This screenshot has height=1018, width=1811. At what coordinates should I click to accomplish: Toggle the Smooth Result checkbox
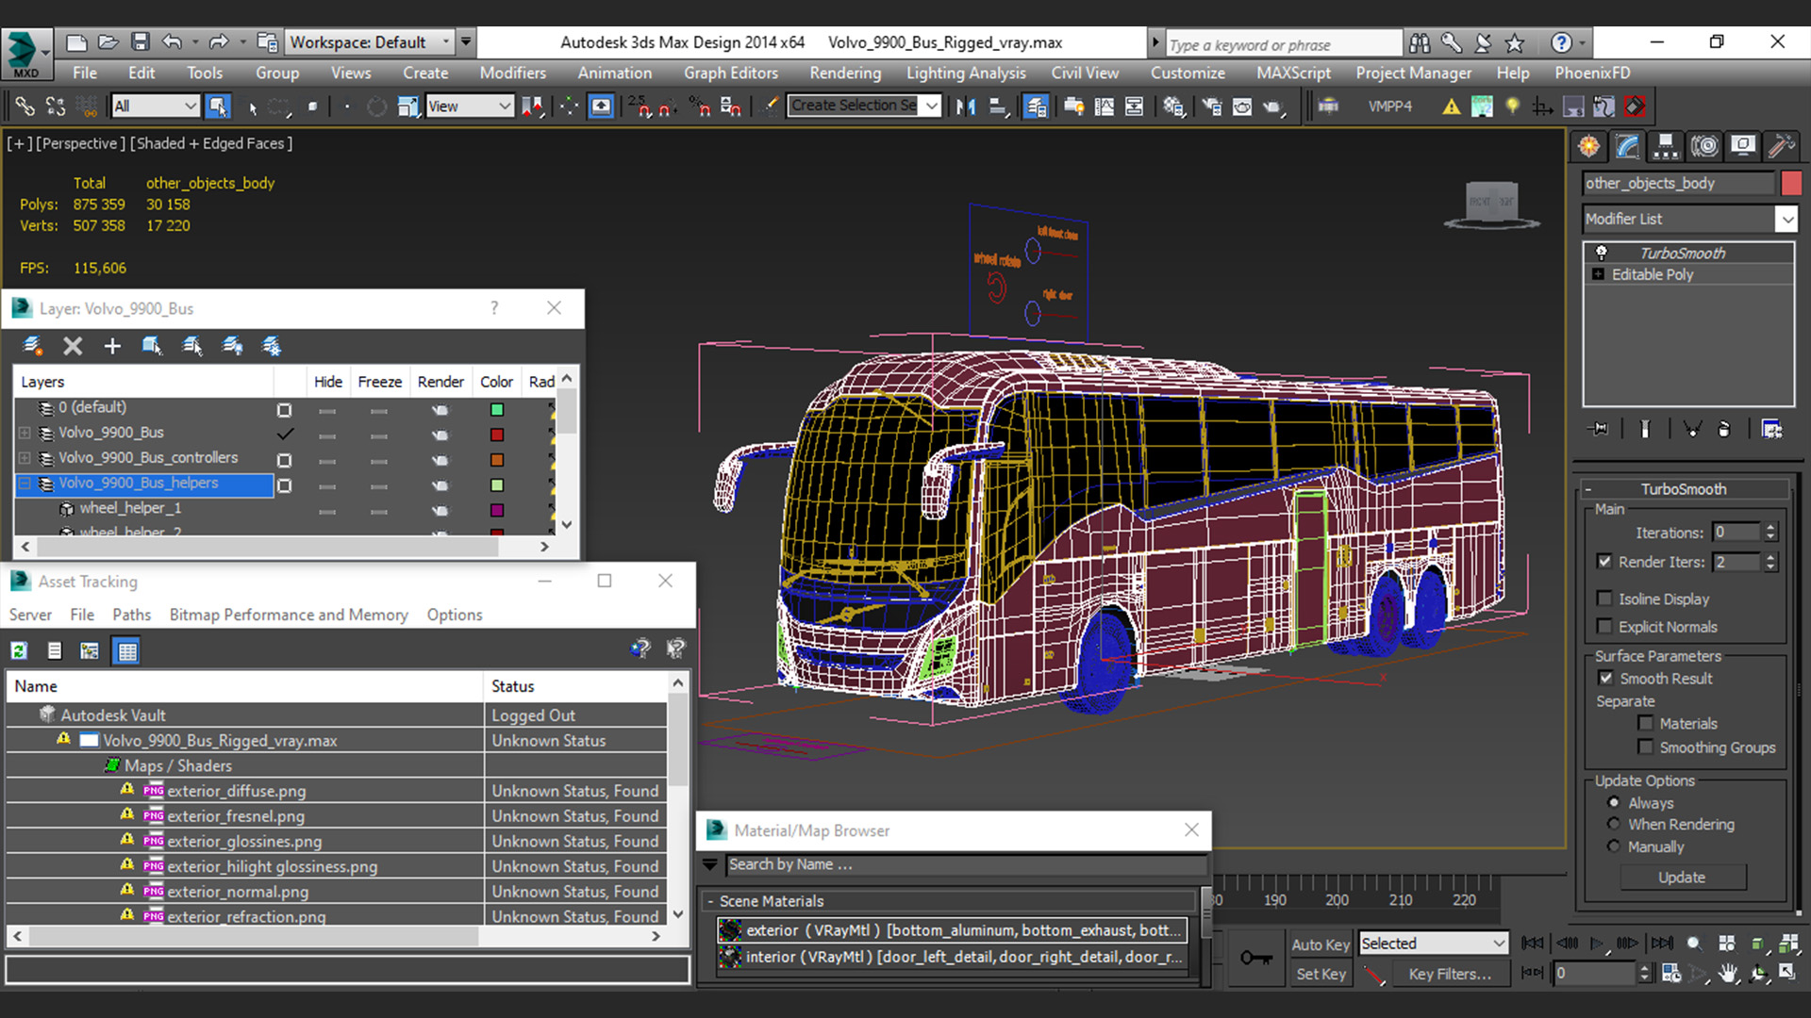pyautogui.click(x=1605, y=678)
